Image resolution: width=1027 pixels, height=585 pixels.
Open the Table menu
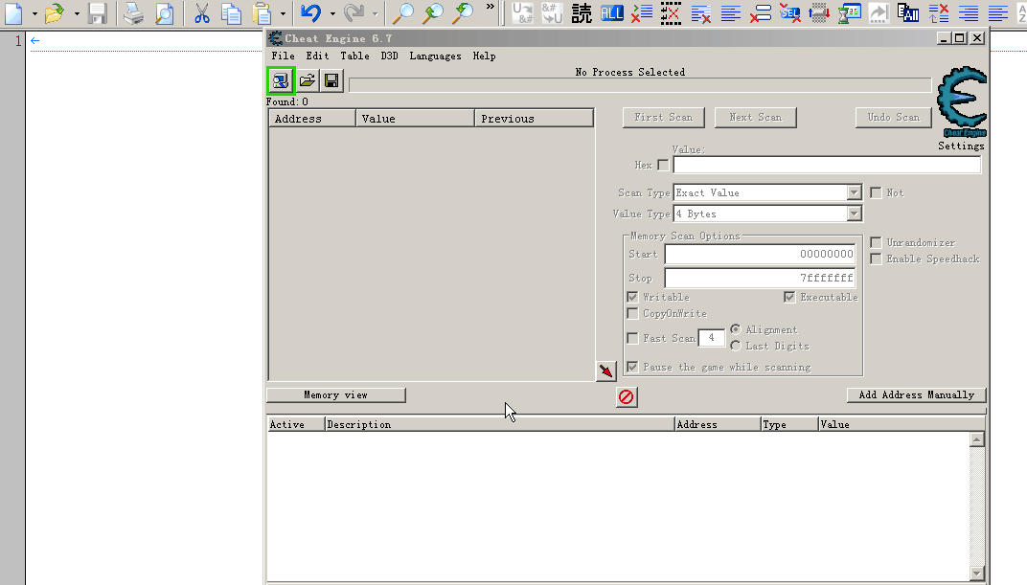click(354, 56)
